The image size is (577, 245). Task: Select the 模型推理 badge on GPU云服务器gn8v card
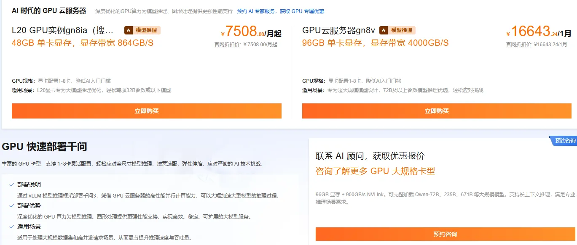pos(398,30)
